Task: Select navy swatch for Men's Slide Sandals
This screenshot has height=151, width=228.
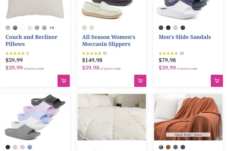Action: tap(183, 28)
